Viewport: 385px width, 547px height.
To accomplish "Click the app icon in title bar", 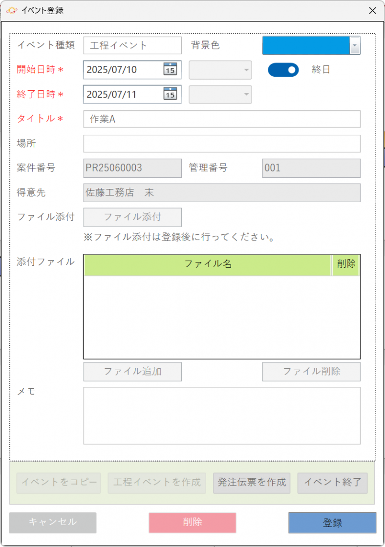I will pos(12,10).
